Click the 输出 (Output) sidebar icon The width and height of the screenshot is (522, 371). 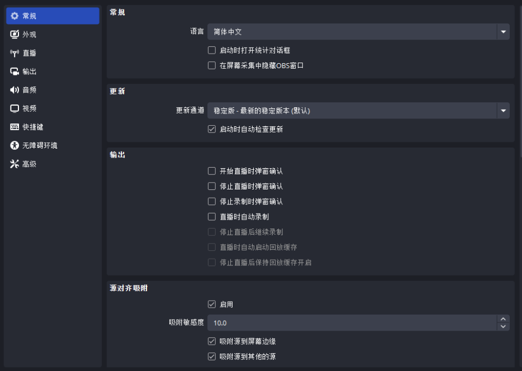pos(25,71)
